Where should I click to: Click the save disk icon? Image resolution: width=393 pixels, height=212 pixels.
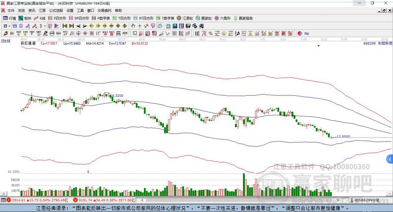(188, 26)
